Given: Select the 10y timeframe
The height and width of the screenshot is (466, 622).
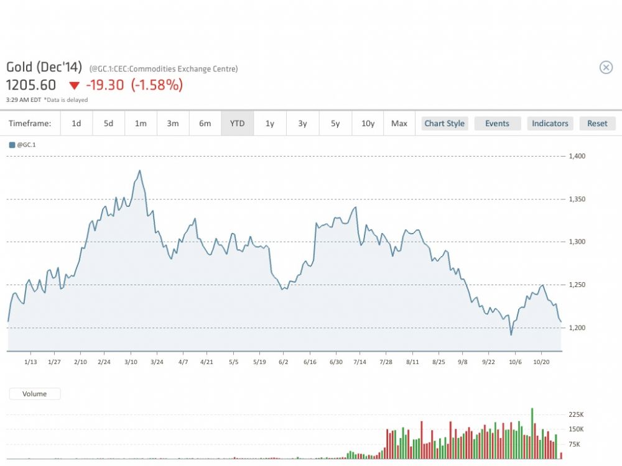Looking at the screenshot, I should [368, 124].
